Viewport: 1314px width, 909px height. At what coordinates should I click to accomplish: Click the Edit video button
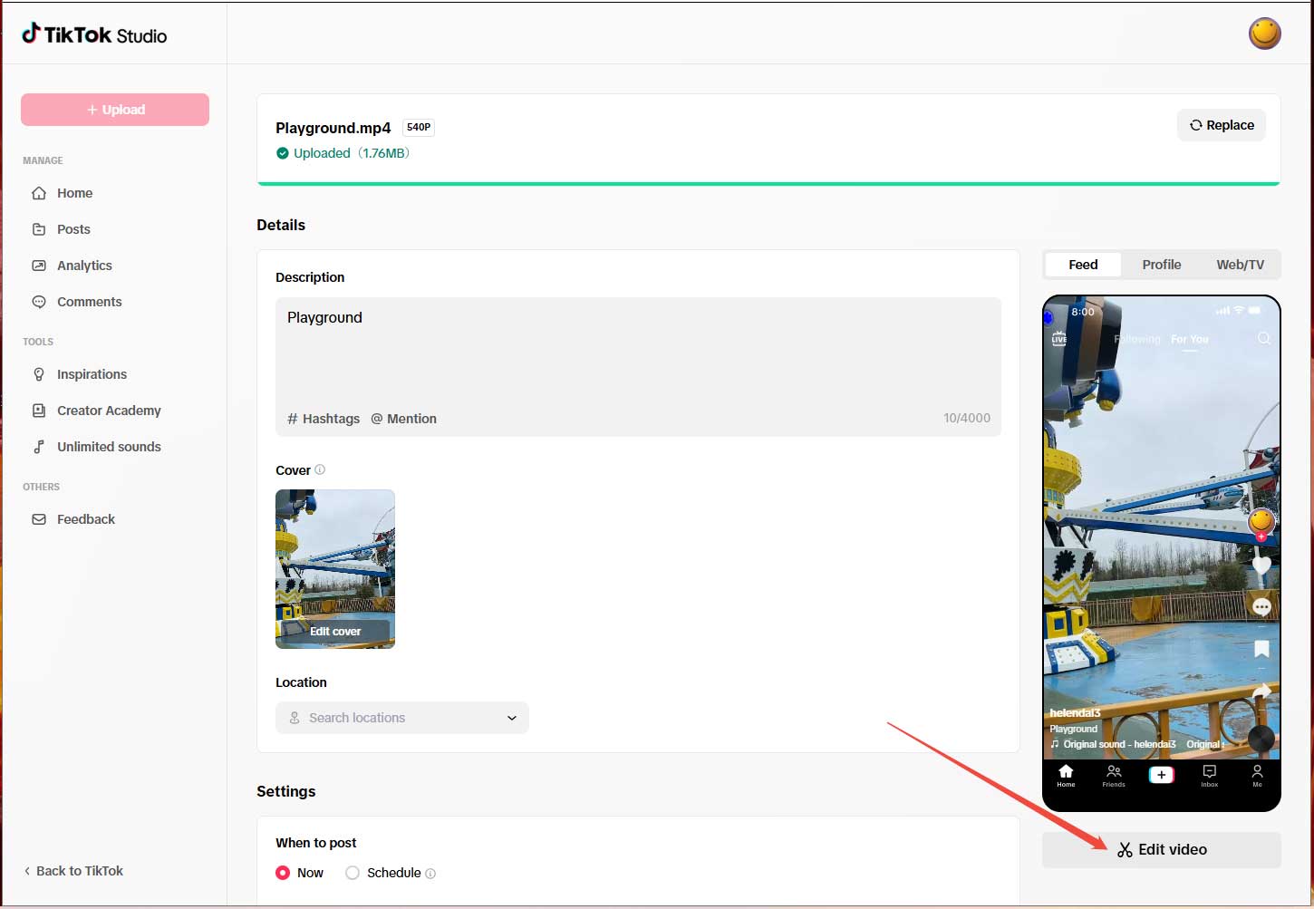point(1161,849)
